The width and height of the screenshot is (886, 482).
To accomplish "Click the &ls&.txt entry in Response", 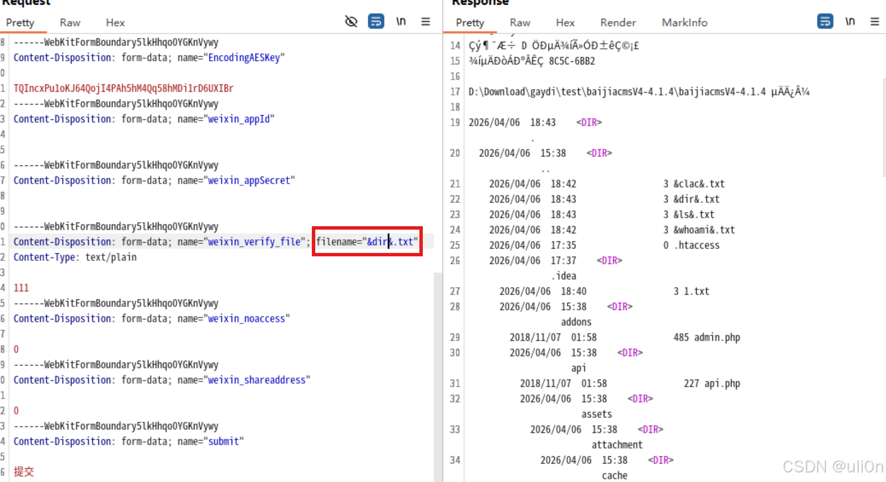I will 694,214.
